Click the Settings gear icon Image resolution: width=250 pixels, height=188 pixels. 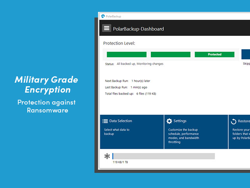pos(169,121)
